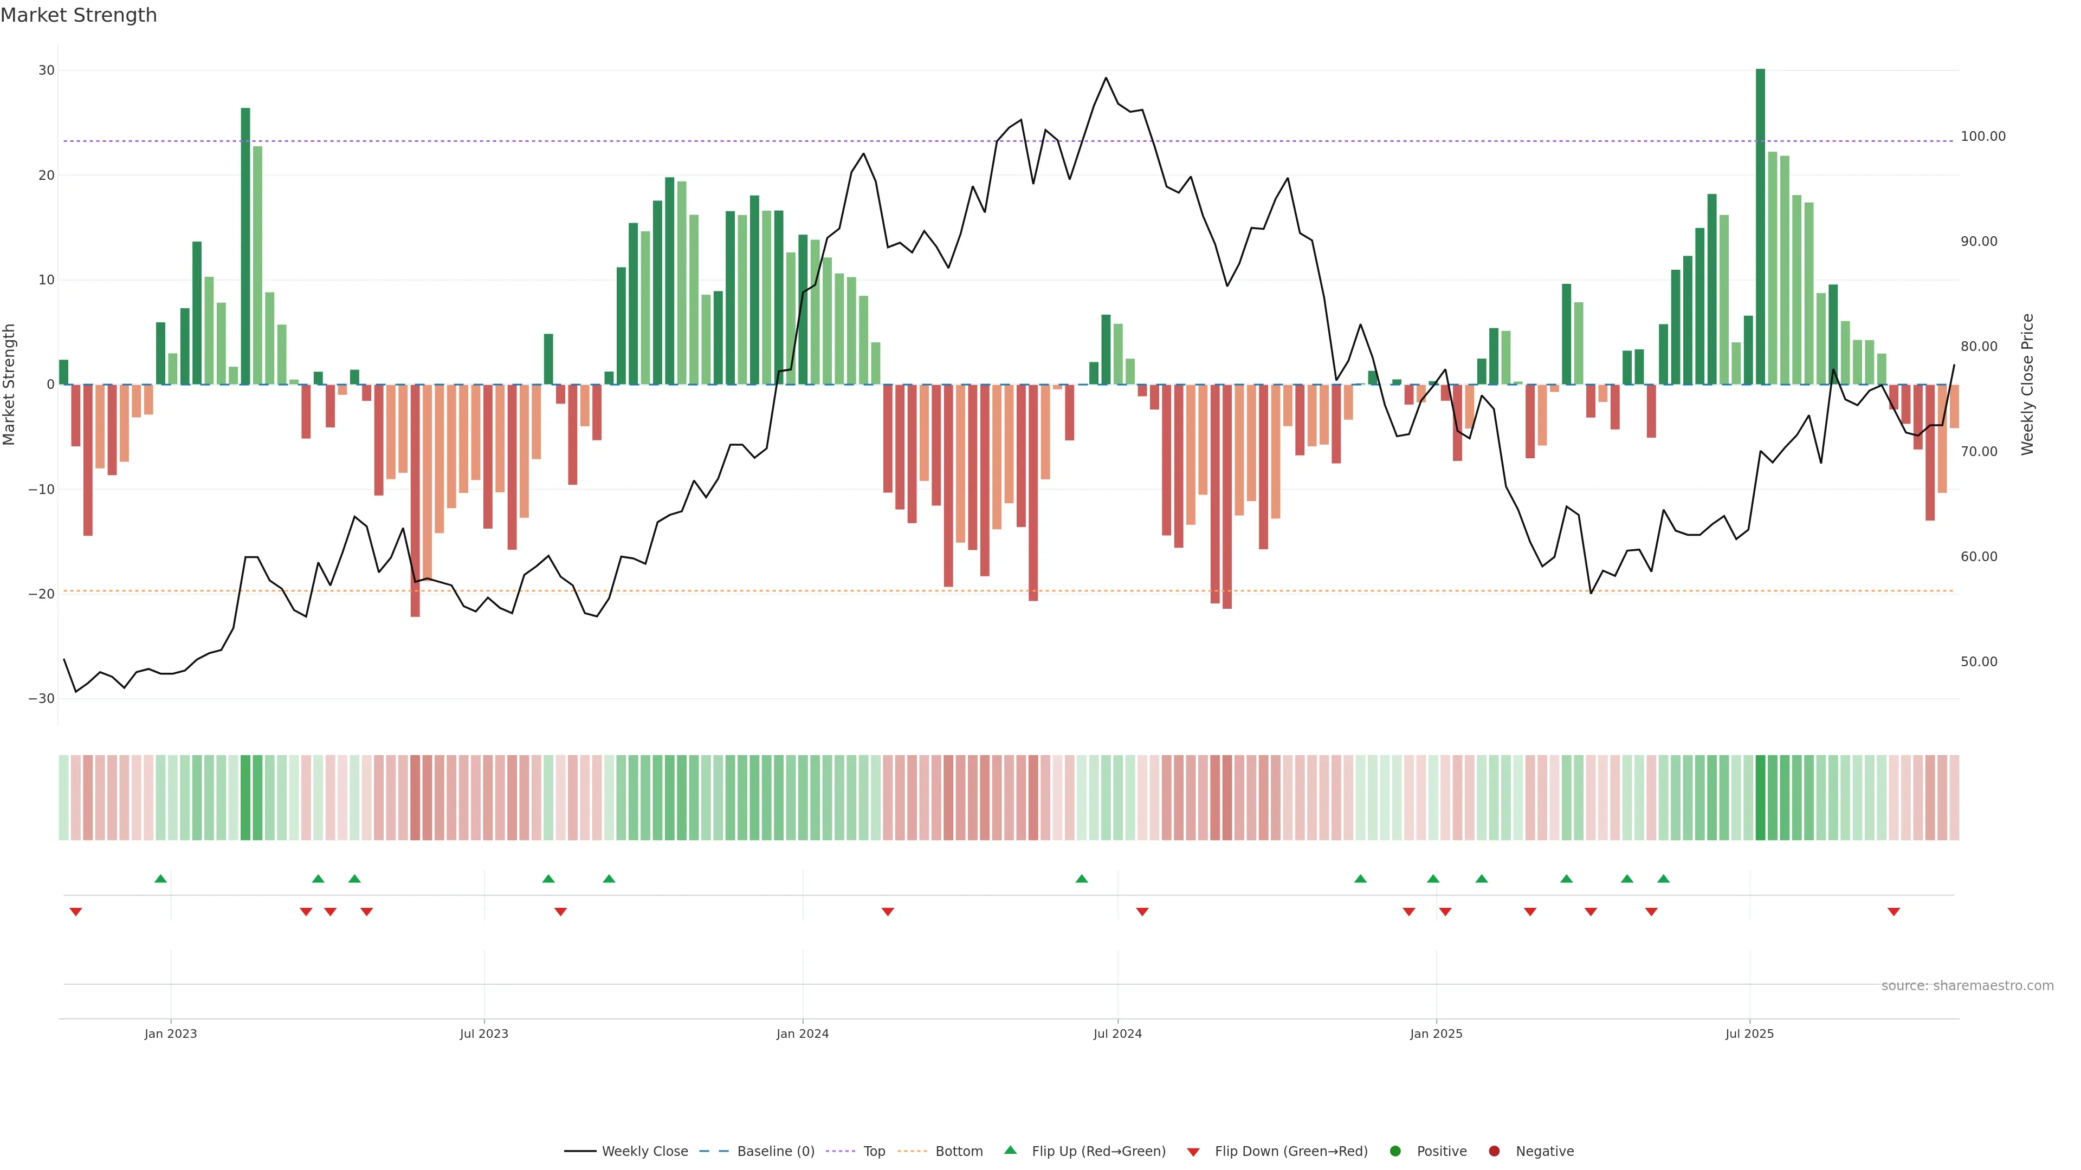
Task: Click the red Flip Down triangle legend icon
Action: pyautogui.click(x=1193, y=1152)
